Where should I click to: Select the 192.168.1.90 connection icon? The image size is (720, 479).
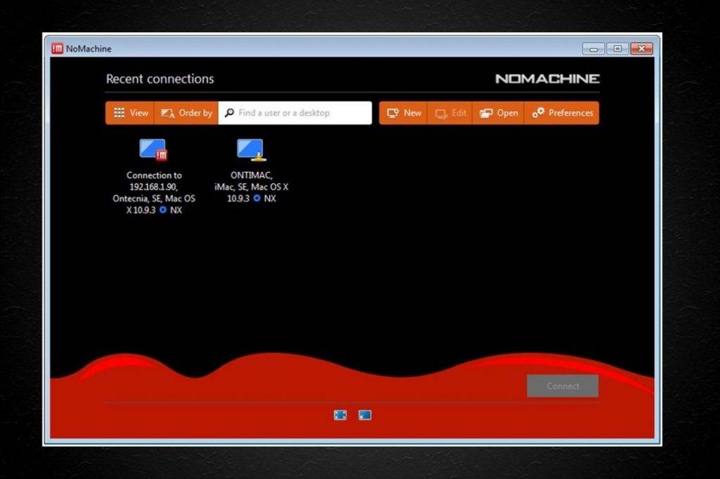click(x=153, y=150)
